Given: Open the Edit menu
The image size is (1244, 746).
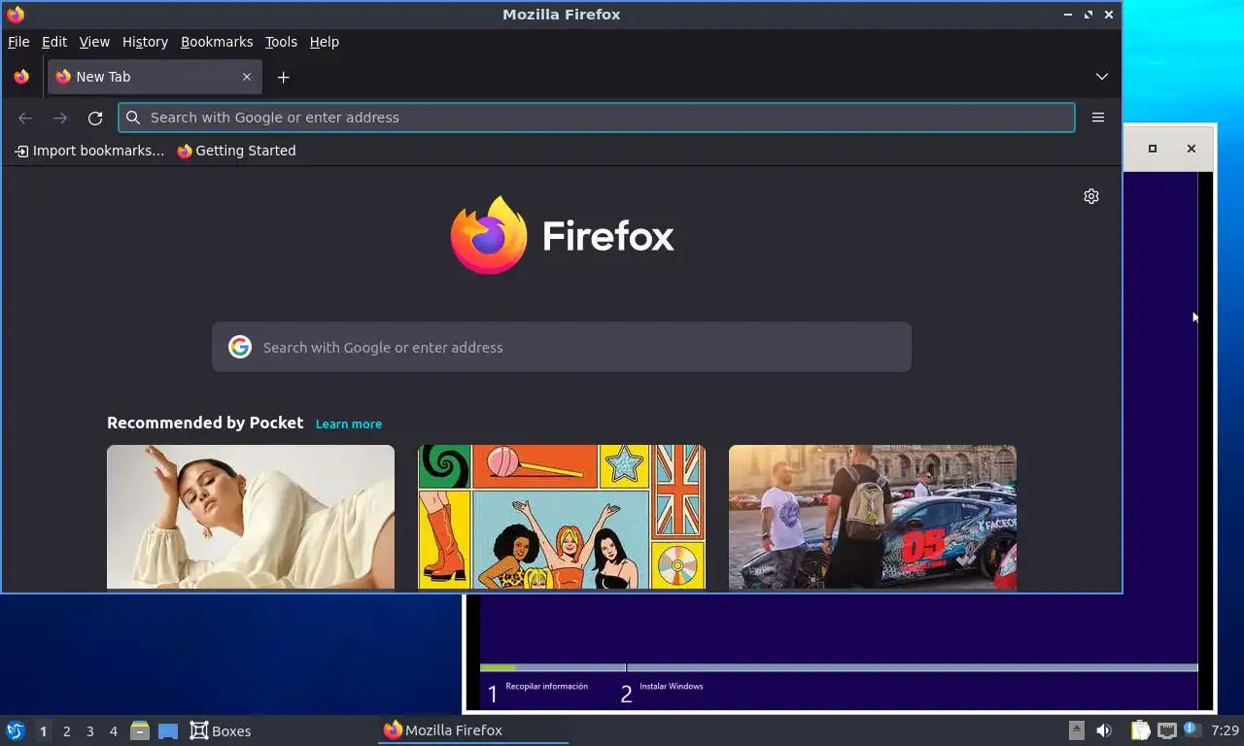Looking at the screenshot, I should (x=54, y=42).
